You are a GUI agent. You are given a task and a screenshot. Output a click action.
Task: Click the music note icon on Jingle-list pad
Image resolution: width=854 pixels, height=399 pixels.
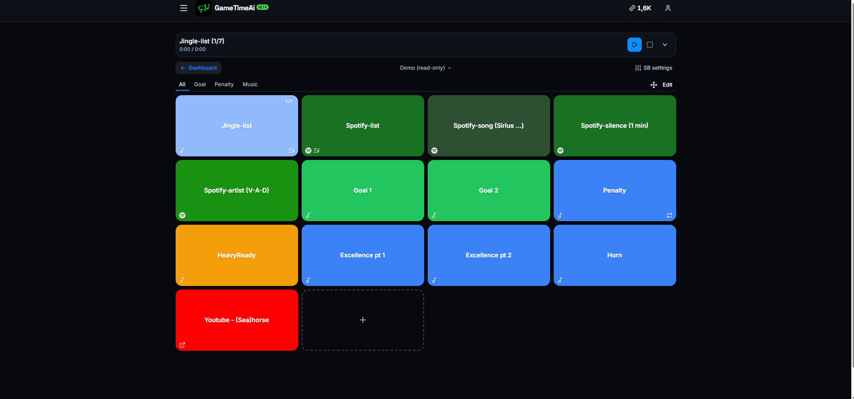coord(182,151)
